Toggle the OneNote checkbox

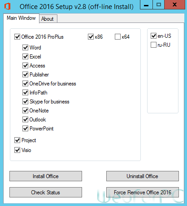(x=26, y=111)
